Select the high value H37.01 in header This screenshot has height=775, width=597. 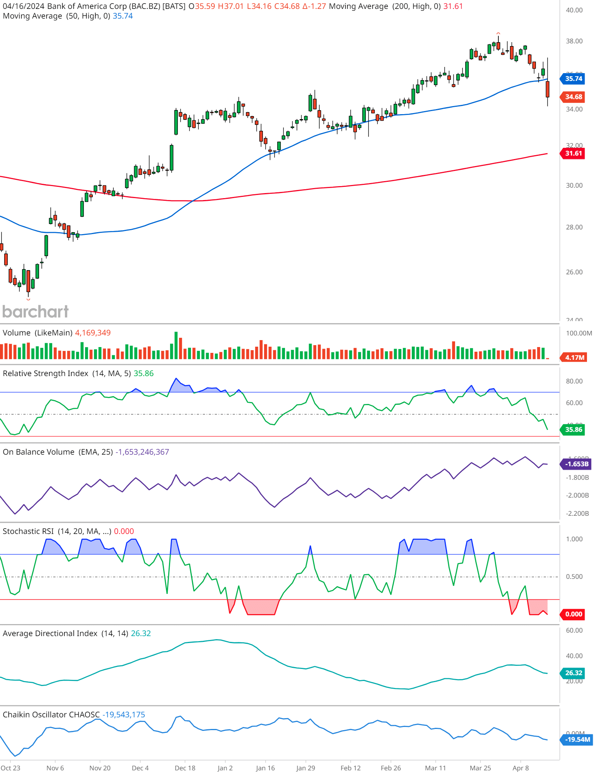point(231,6)
